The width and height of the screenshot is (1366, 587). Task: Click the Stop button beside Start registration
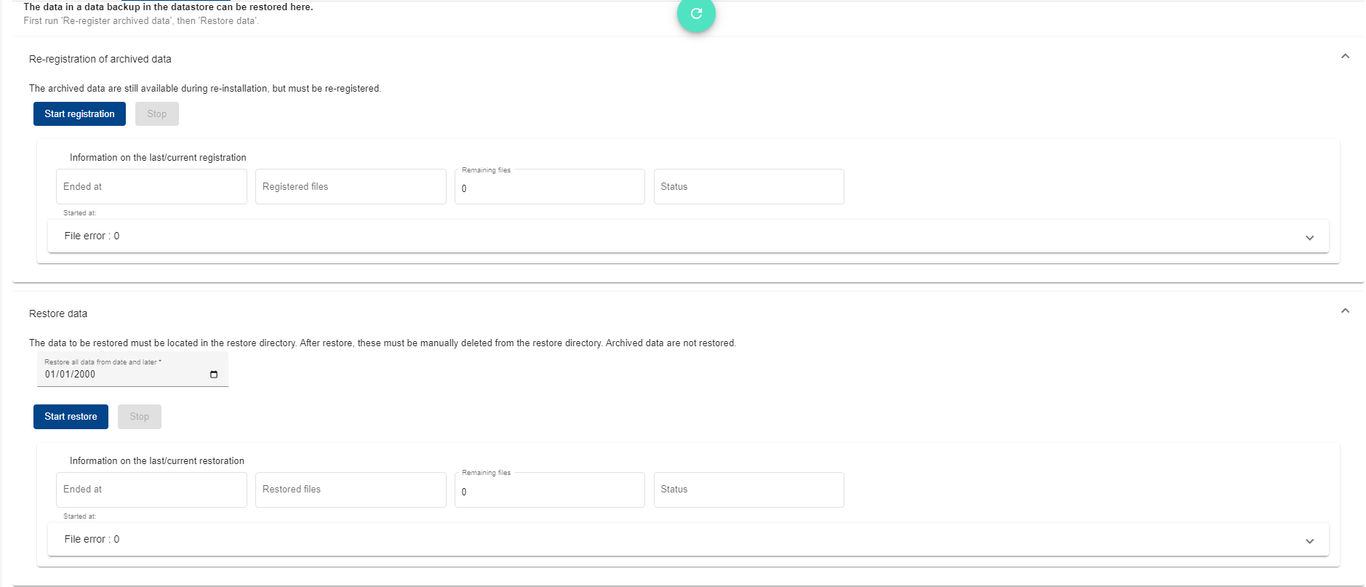pyautogui.click(x=156, y=114)
